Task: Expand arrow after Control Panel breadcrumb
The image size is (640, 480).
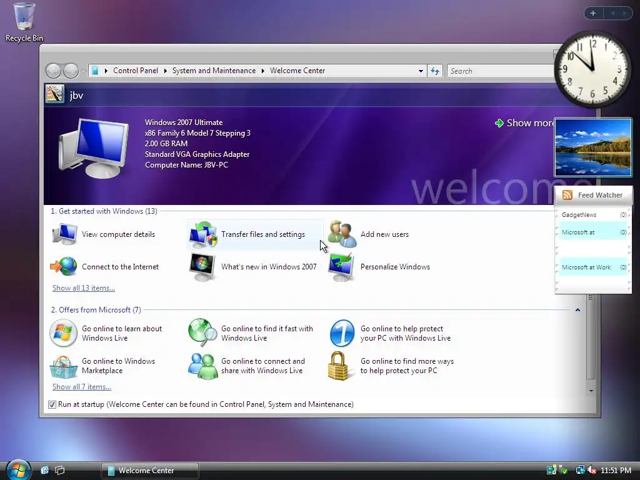Action: coord(165,71)
